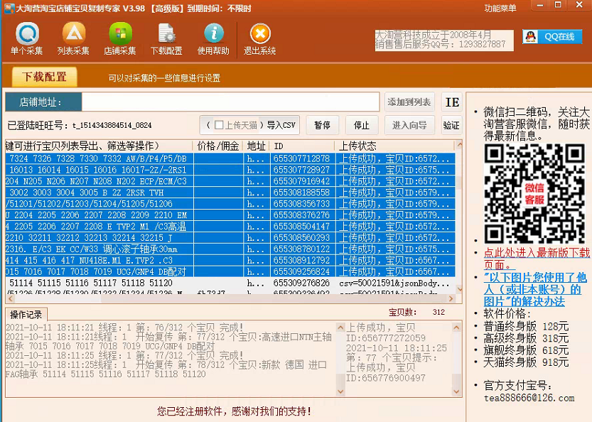Viewport: 592px width, 422px height.
Task: Click the 进入向导 wizard button
Action: tap(409, 125)
